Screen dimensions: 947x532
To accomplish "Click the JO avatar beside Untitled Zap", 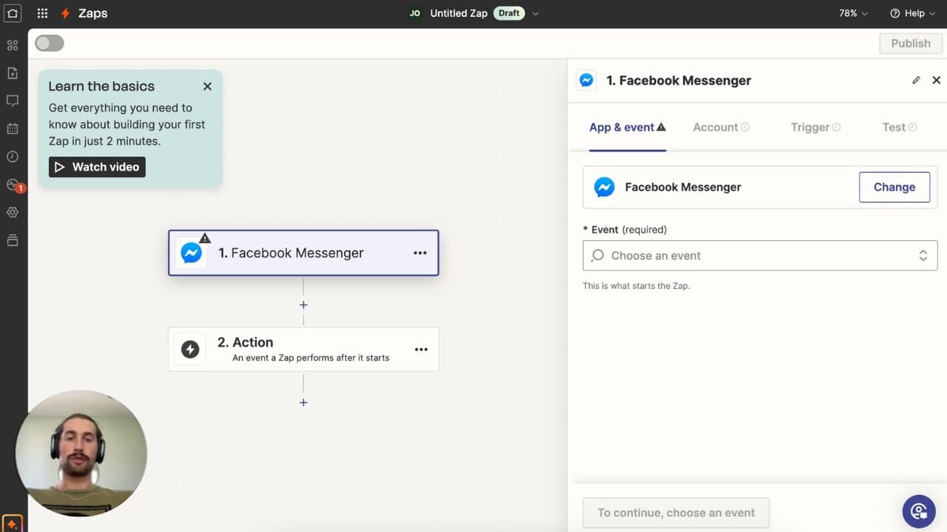I will coord(415,13).
